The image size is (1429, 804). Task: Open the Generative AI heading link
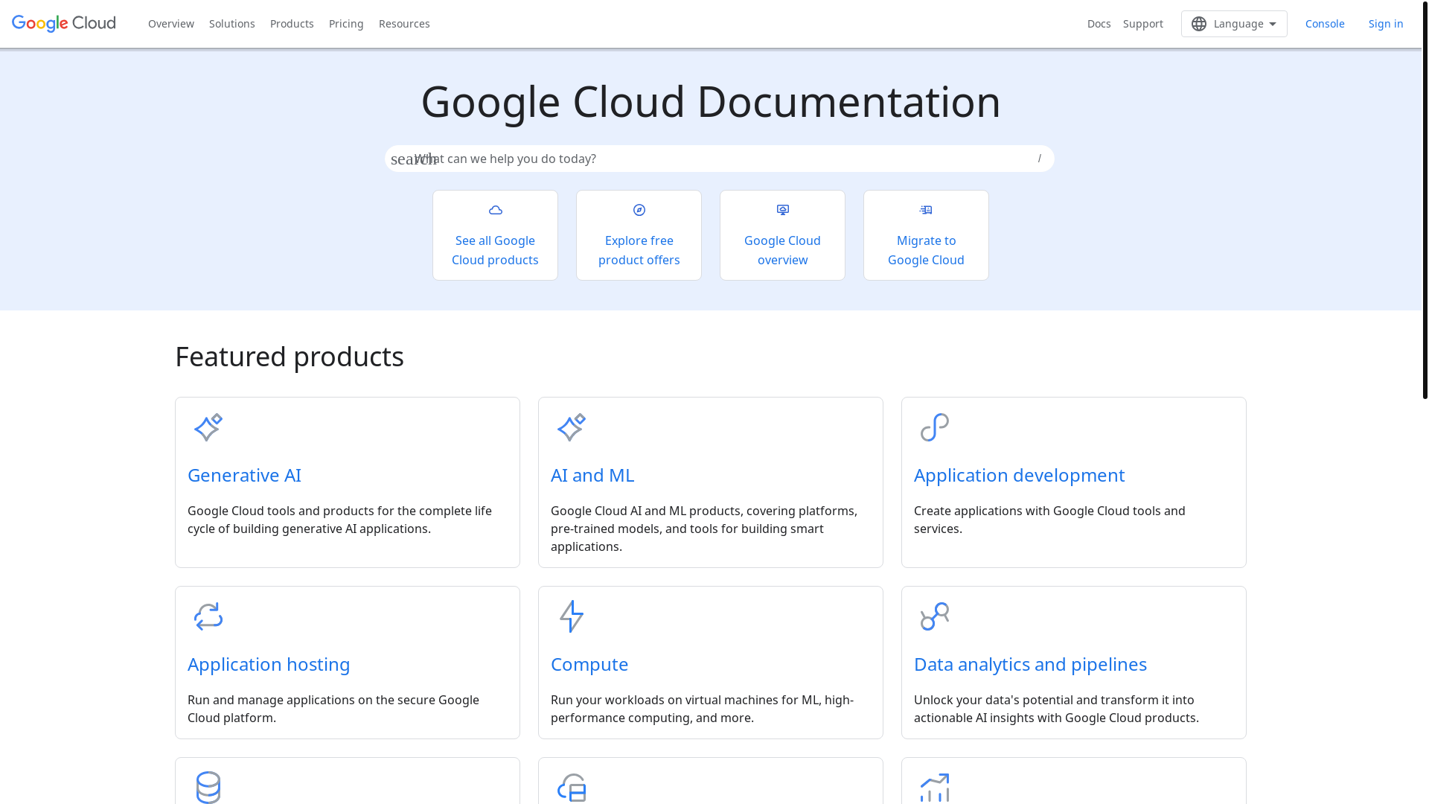coord(244,475)
